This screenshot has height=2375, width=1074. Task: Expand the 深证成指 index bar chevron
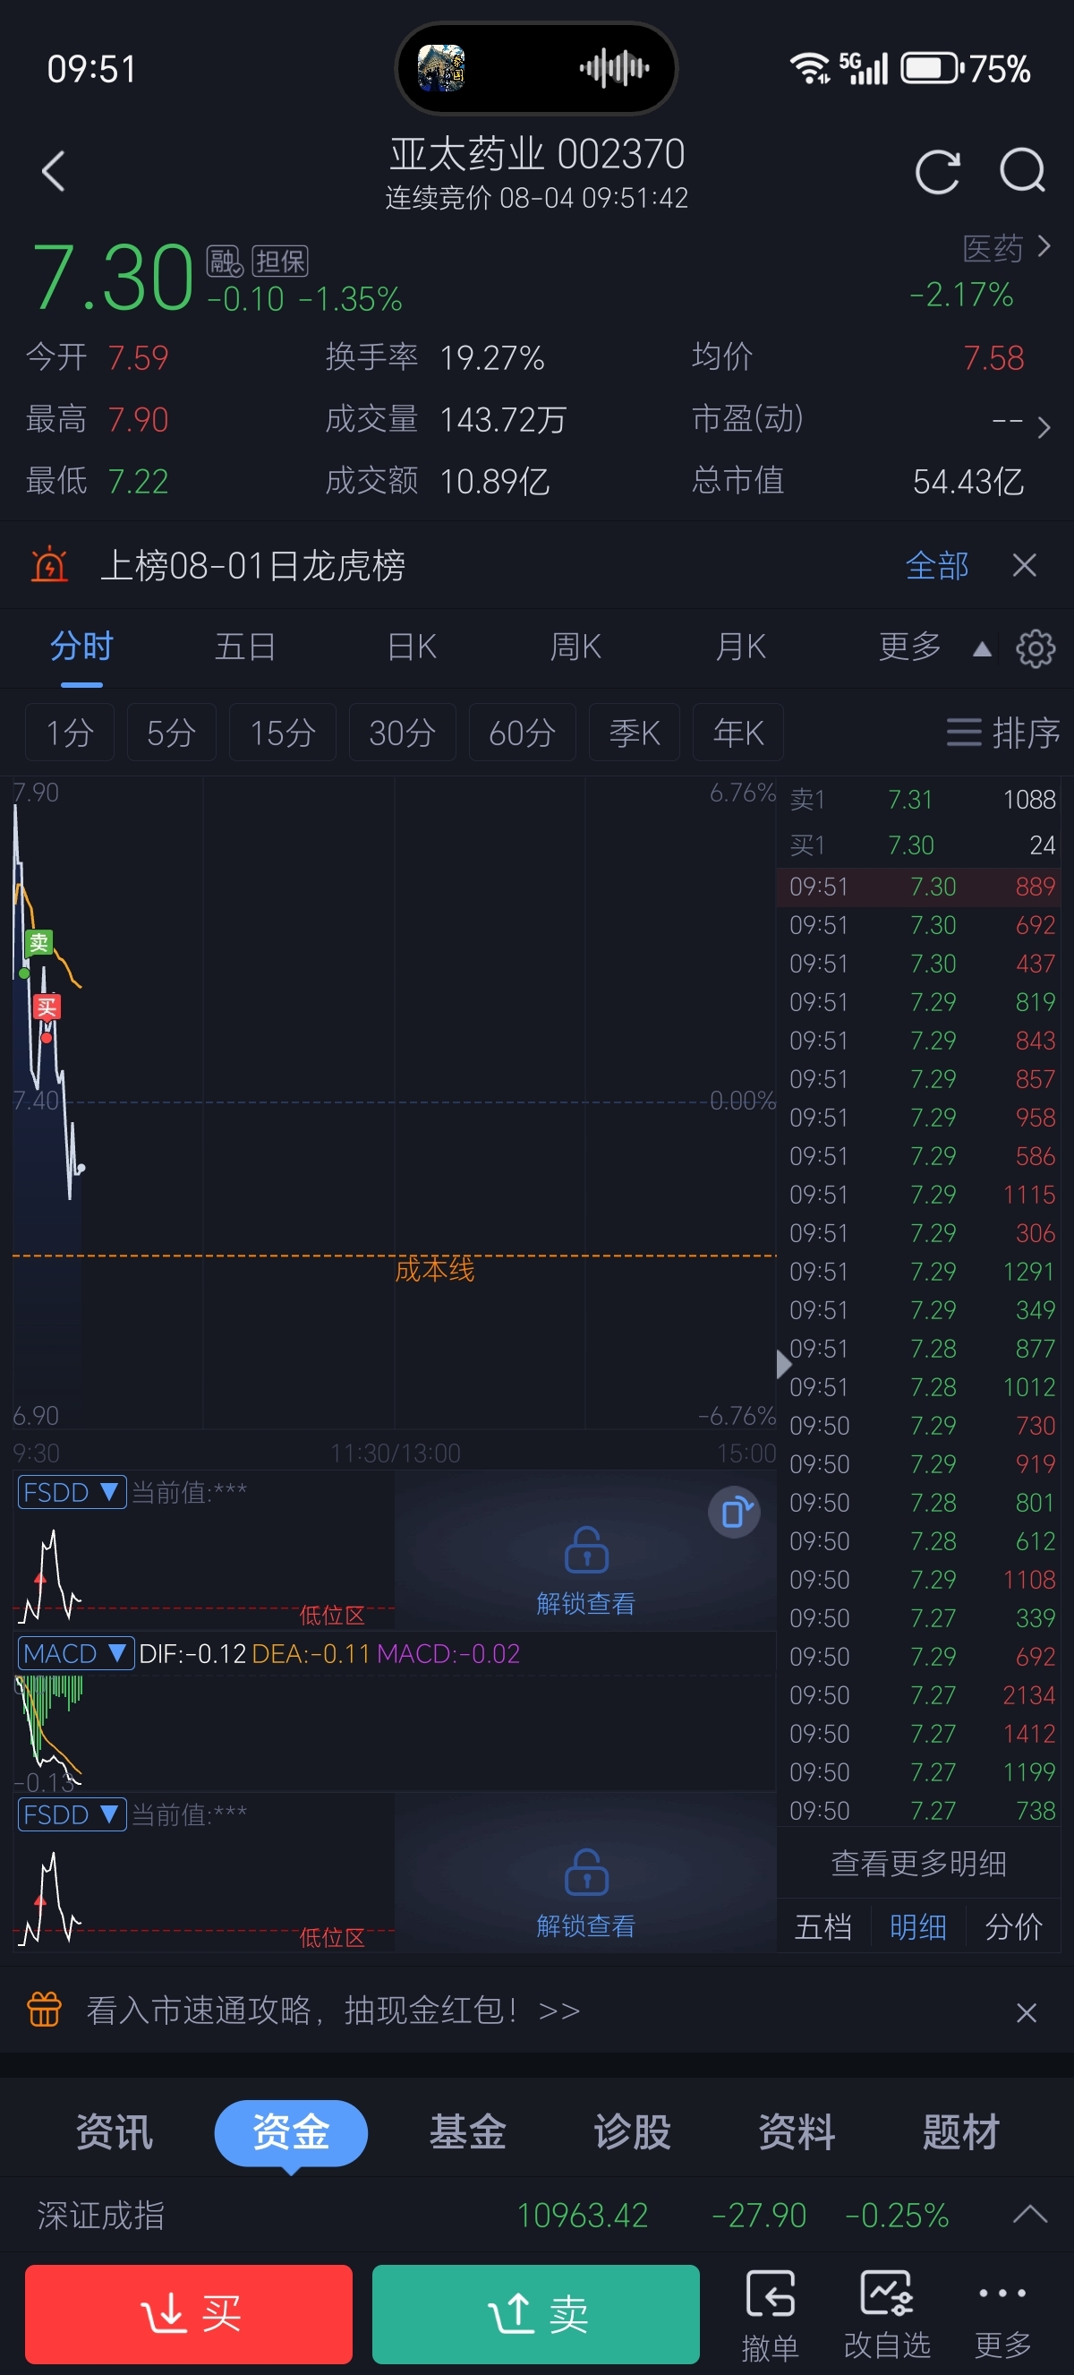(1030, 2214)
